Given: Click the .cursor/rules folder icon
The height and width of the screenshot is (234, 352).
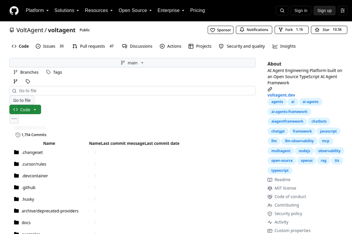Looking at the screenshot, I should click(16, 164).
